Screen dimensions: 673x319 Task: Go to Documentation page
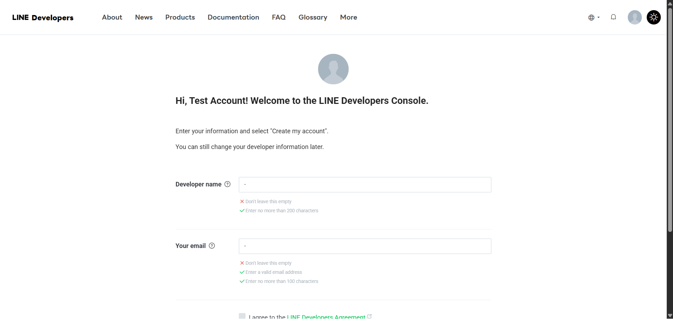click(x=233, y=17)
